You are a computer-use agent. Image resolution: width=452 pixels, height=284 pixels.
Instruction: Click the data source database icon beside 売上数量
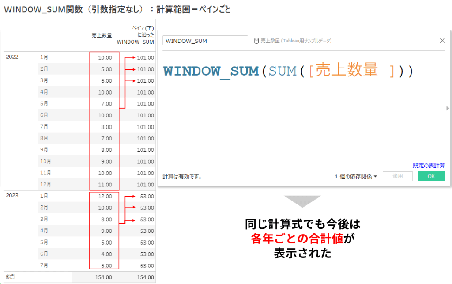pos(256,40)
